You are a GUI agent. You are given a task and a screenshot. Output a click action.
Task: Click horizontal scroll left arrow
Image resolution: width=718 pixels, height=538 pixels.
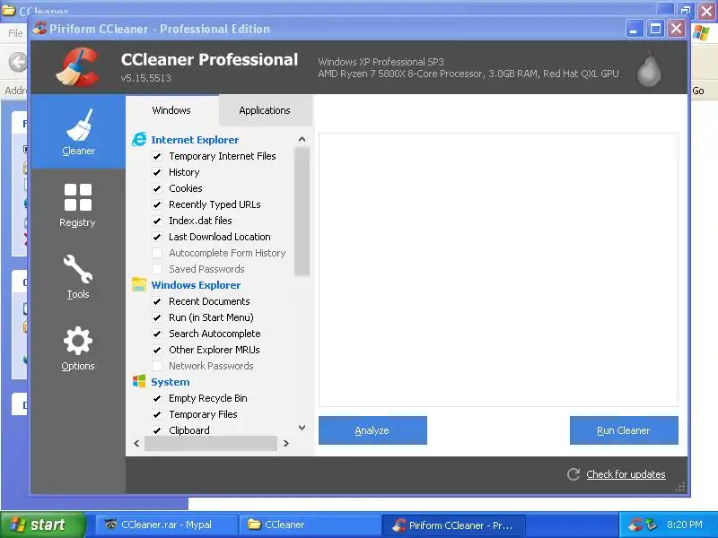pos(136,443)
